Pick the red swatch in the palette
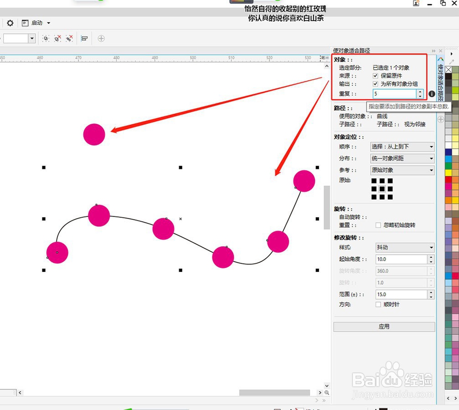 448,179
